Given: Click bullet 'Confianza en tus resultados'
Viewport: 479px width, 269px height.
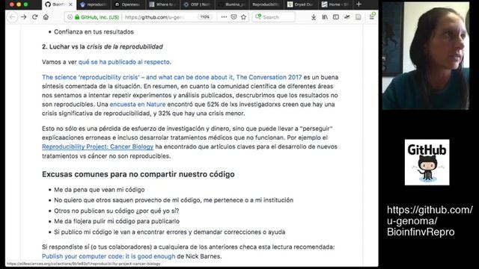Looking at the screenshot, I should (x=94, y=31).
